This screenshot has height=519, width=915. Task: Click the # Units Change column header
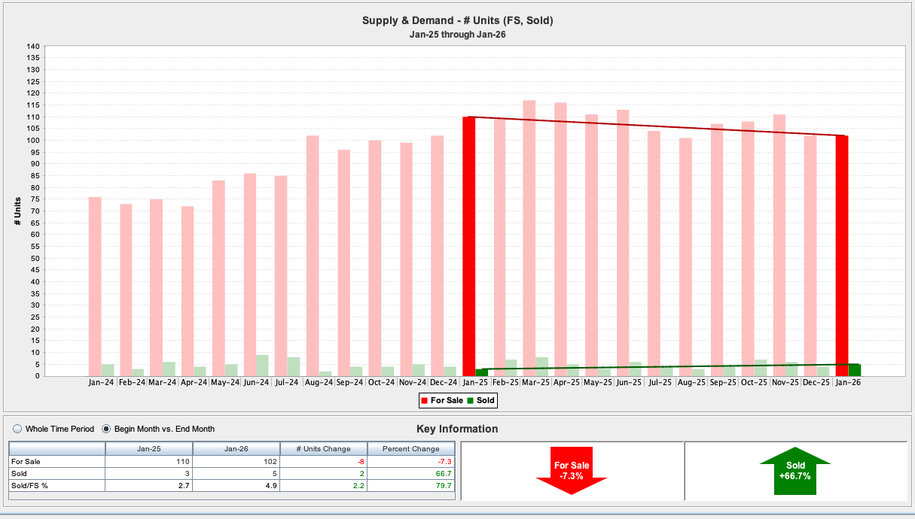click(x=323, y=448)
